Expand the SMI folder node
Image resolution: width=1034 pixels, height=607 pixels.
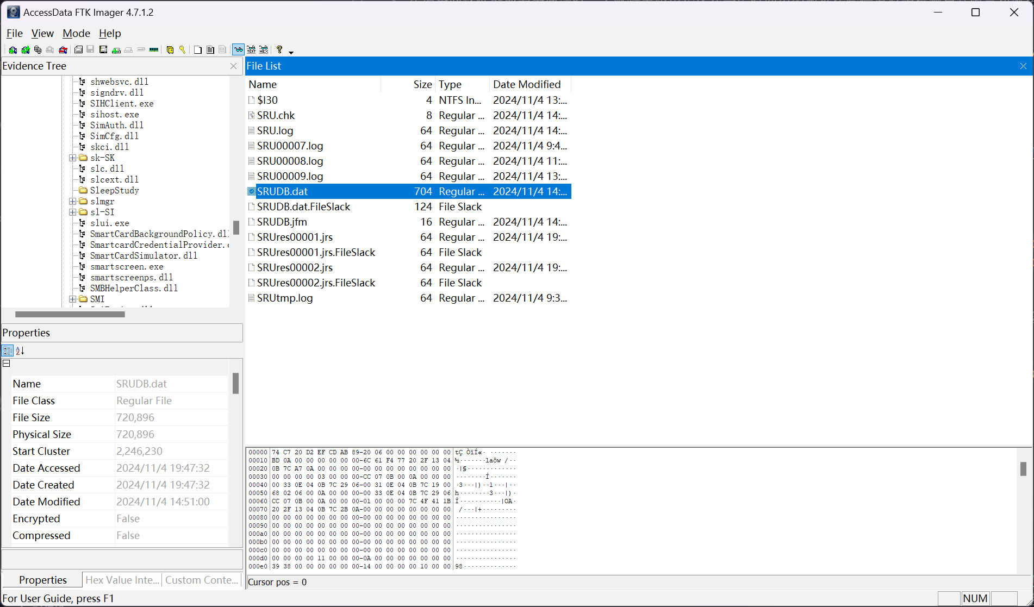pos(72,299)
